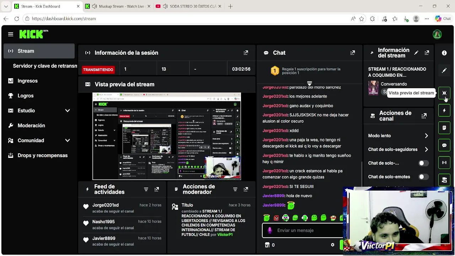Pop out the Acciones de moderador panel
The image size is (455, 256).
[246, 190]
